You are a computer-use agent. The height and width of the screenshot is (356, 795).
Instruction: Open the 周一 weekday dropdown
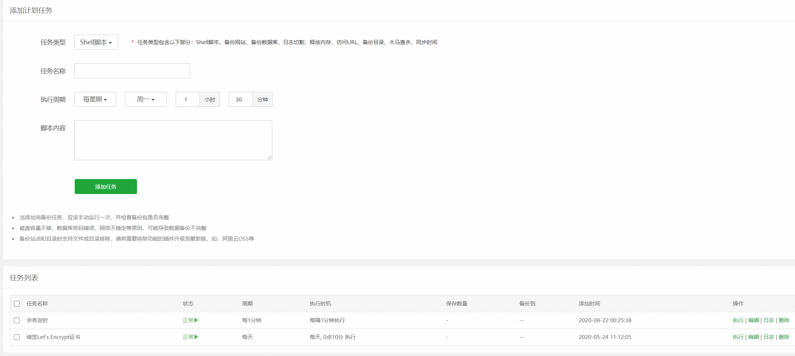click(x=146, y=99)
